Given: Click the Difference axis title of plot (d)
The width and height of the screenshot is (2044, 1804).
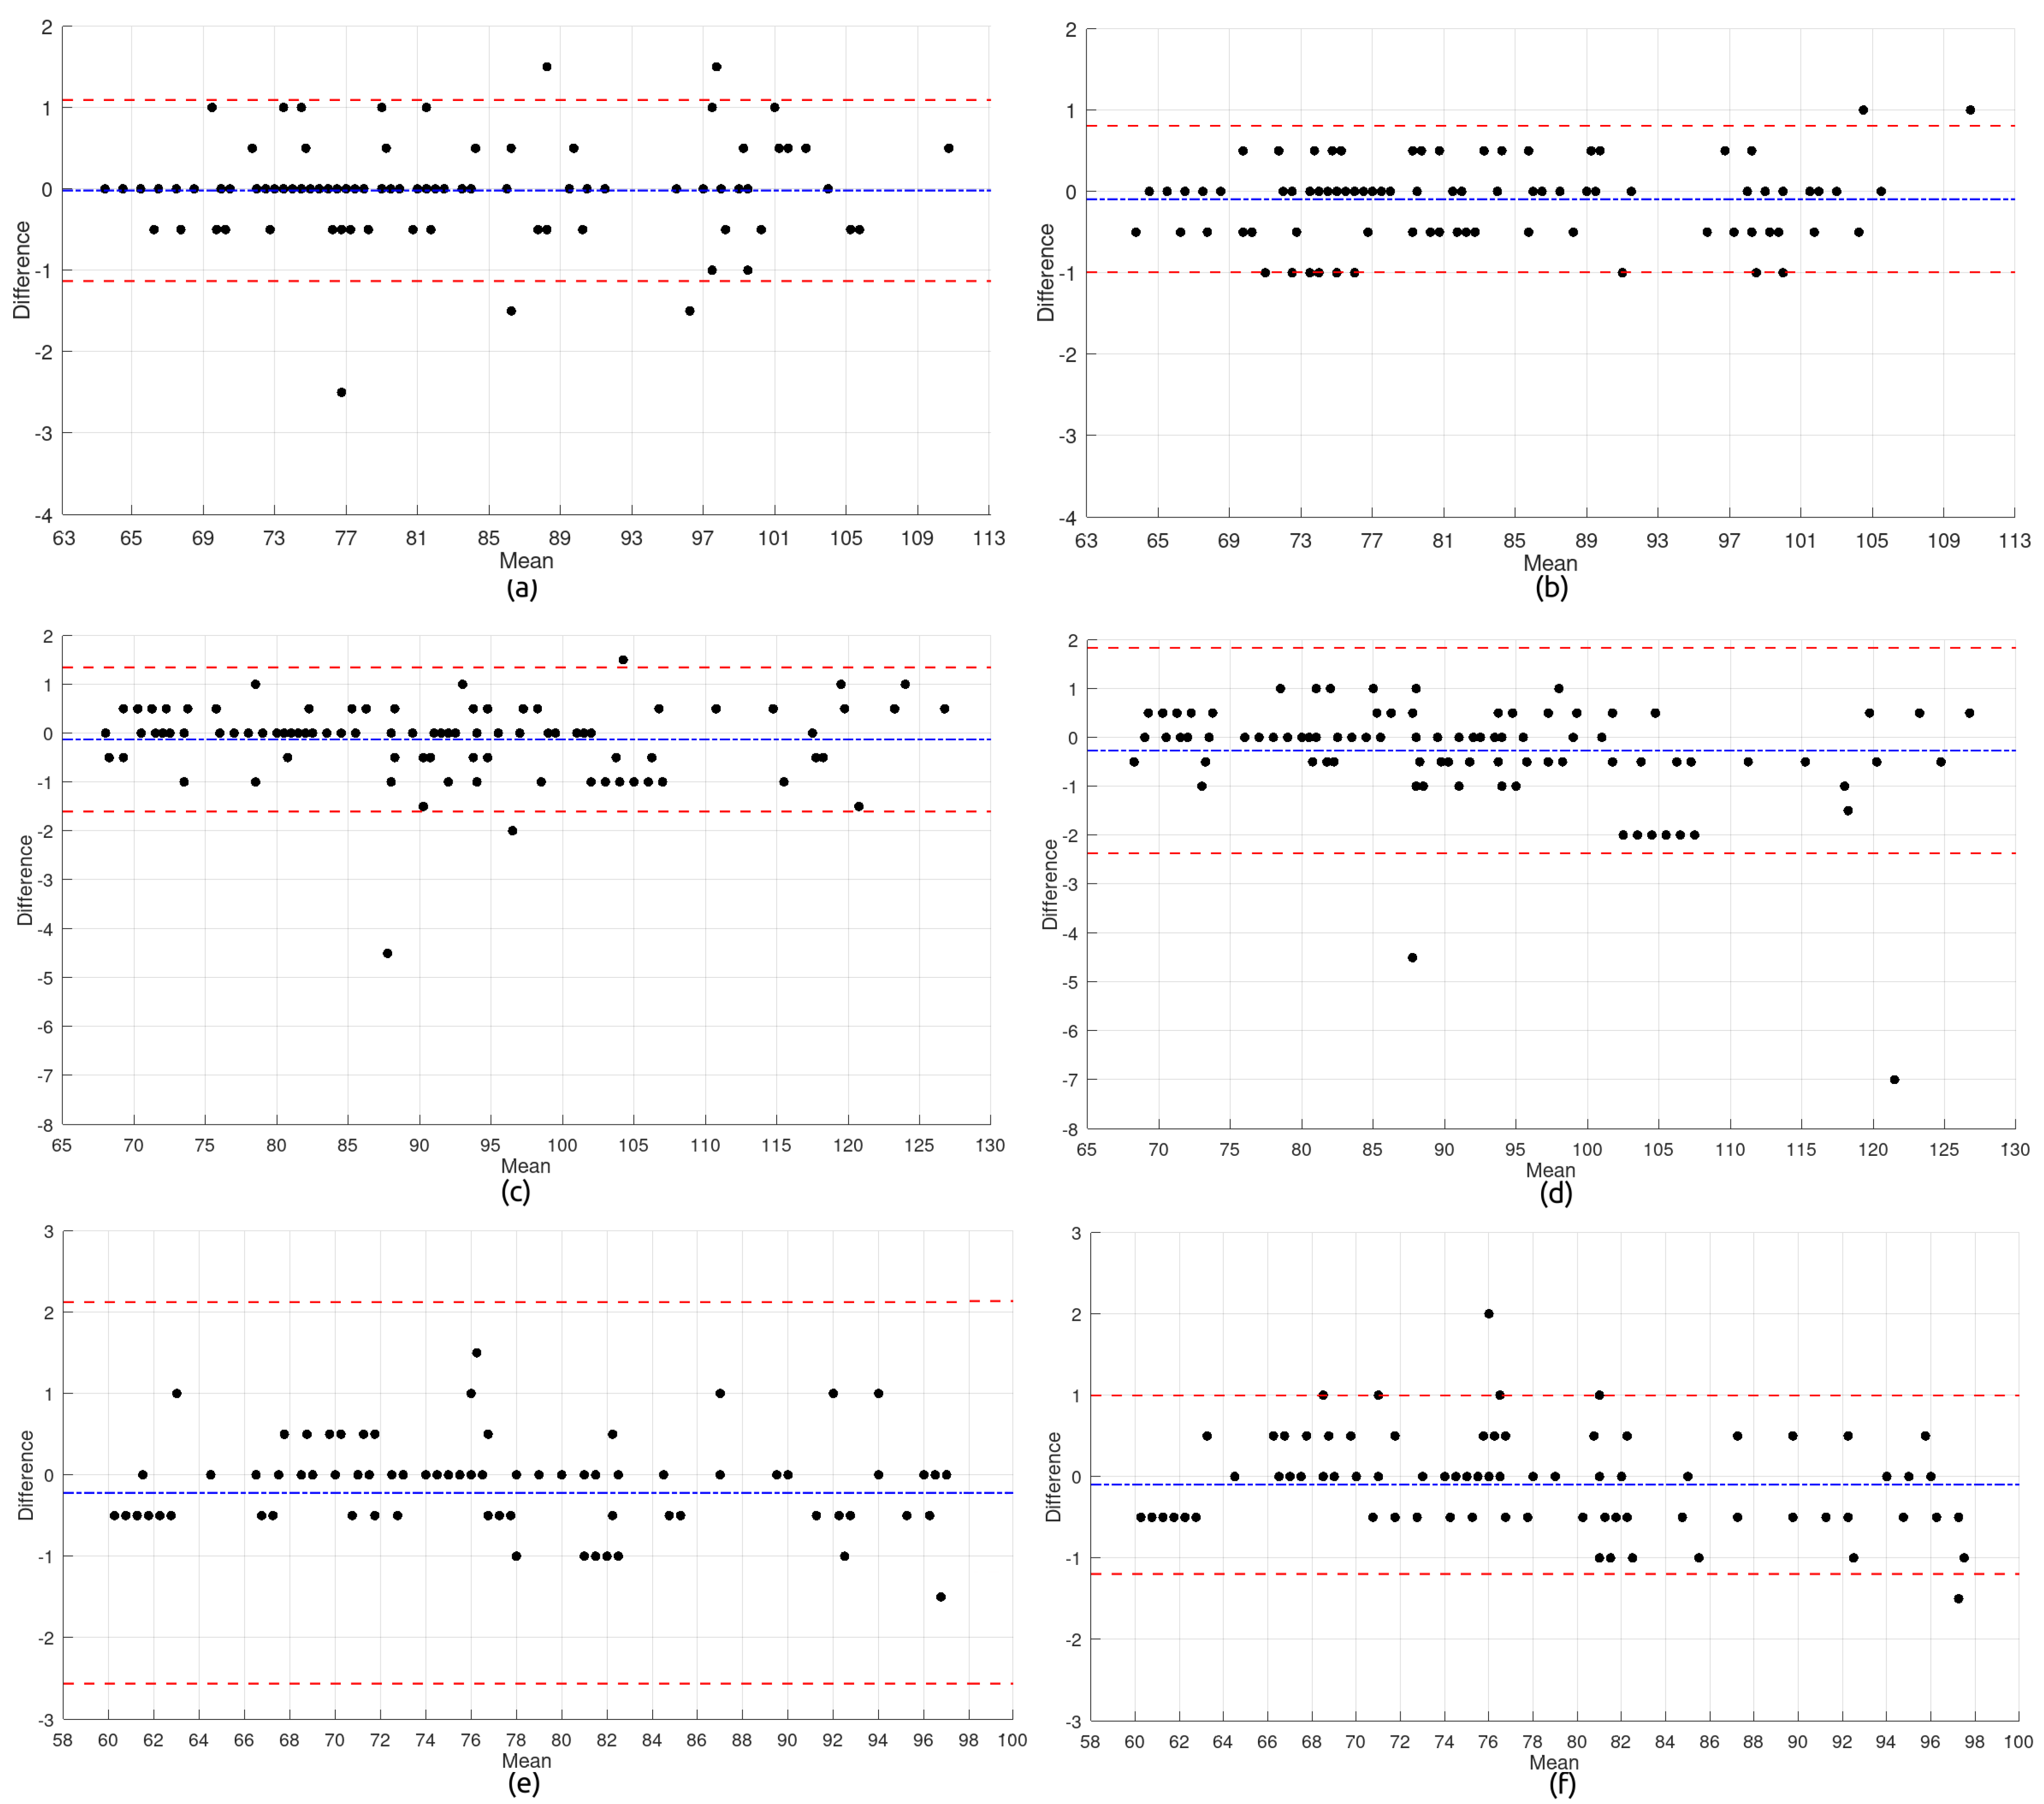Looking at the screenshot, I should tap(1049, 884).
